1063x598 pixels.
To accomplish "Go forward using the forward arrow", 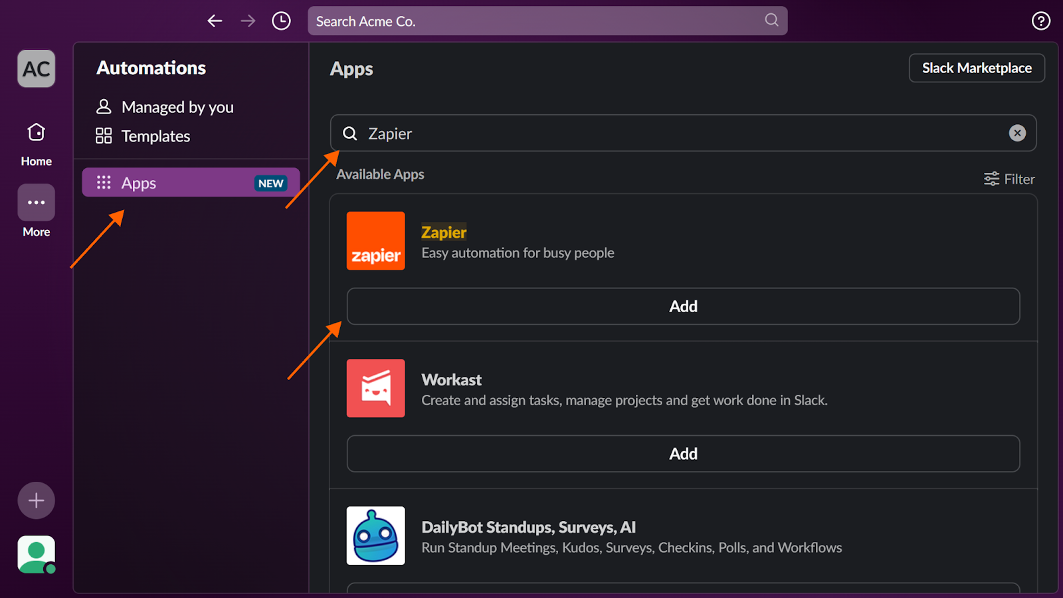I will [248, 21].
